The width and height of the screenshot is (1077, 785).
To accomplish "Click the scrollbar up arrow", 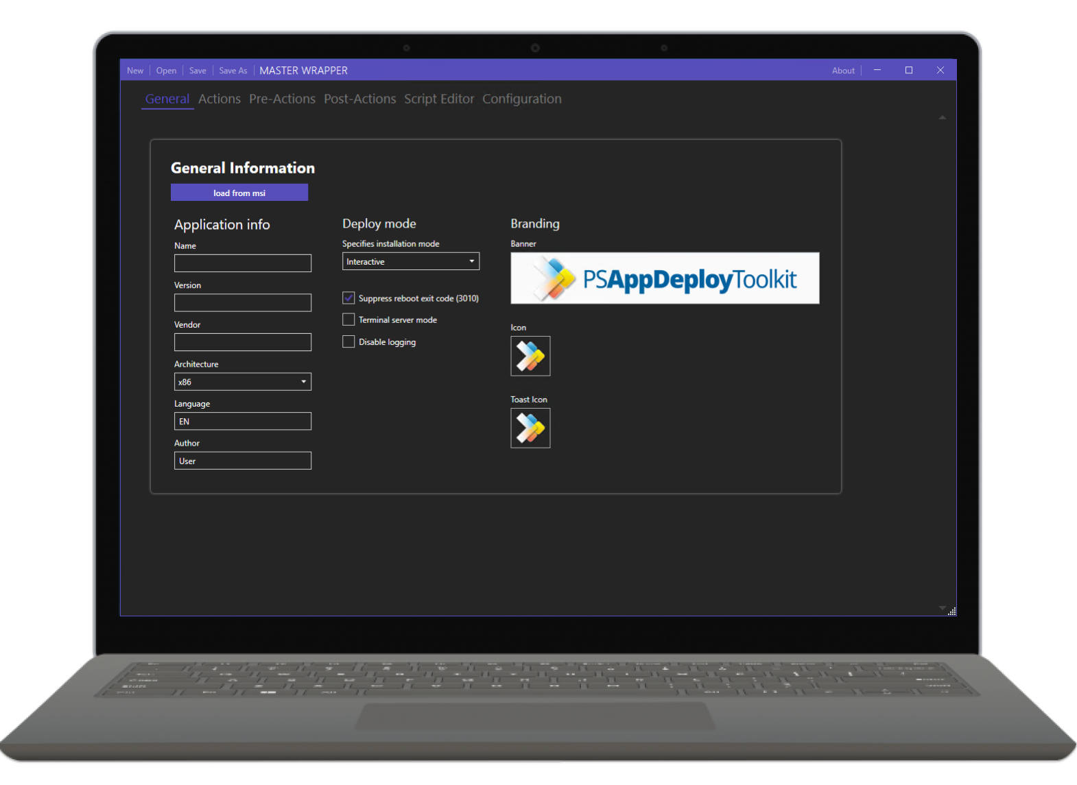I will point(942,118).
